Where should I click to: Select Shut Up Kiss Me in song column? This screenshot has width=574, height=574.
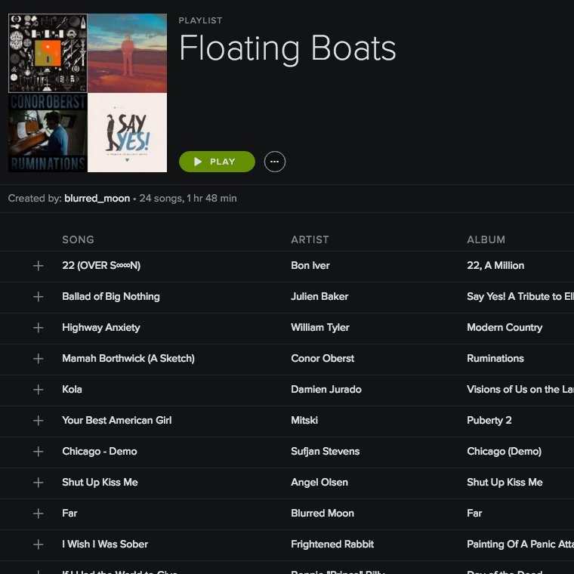[100, 482]
